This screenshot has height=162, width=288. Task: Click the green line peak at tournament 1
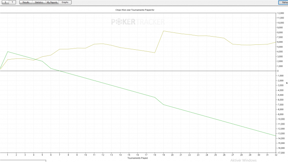(8, 51)
